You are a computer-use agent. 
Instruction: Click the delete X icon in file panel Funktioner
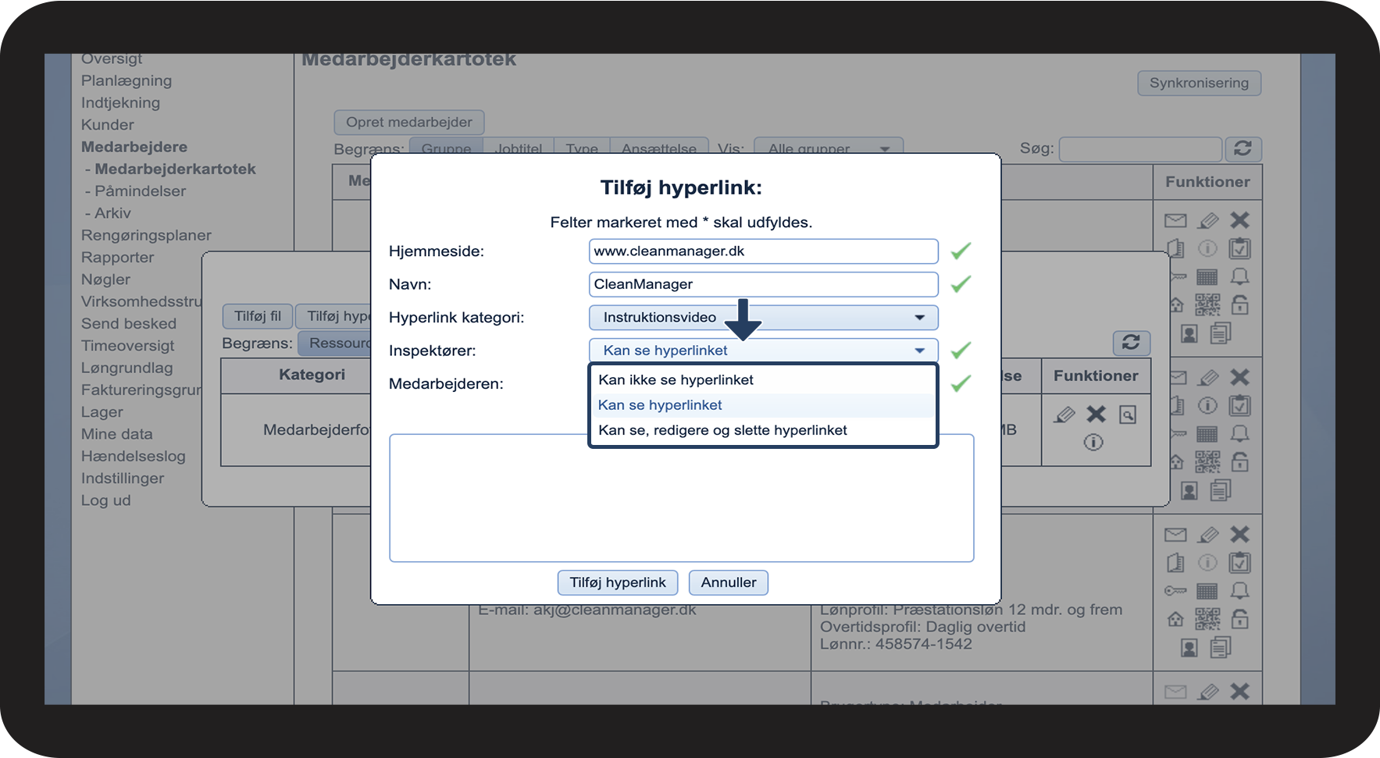[x=1097, y=415]
